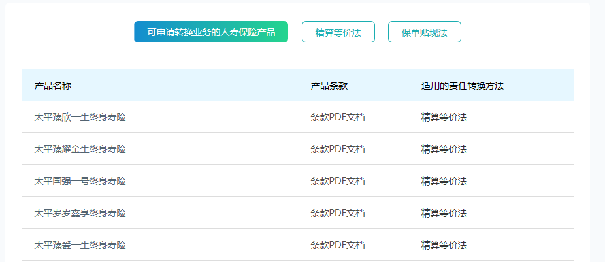This screenshot has width=605, height=262.
Task: Open 条款PDF文档 for 太平岁岁鑫享终身寿险
Action: [337, 213]
